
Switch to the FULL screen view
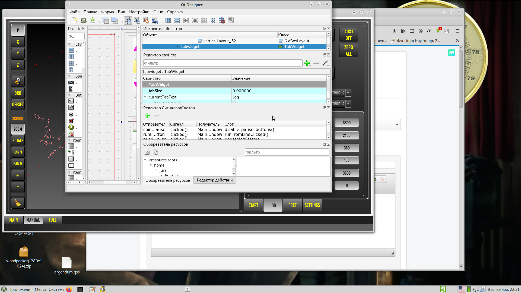53,220
